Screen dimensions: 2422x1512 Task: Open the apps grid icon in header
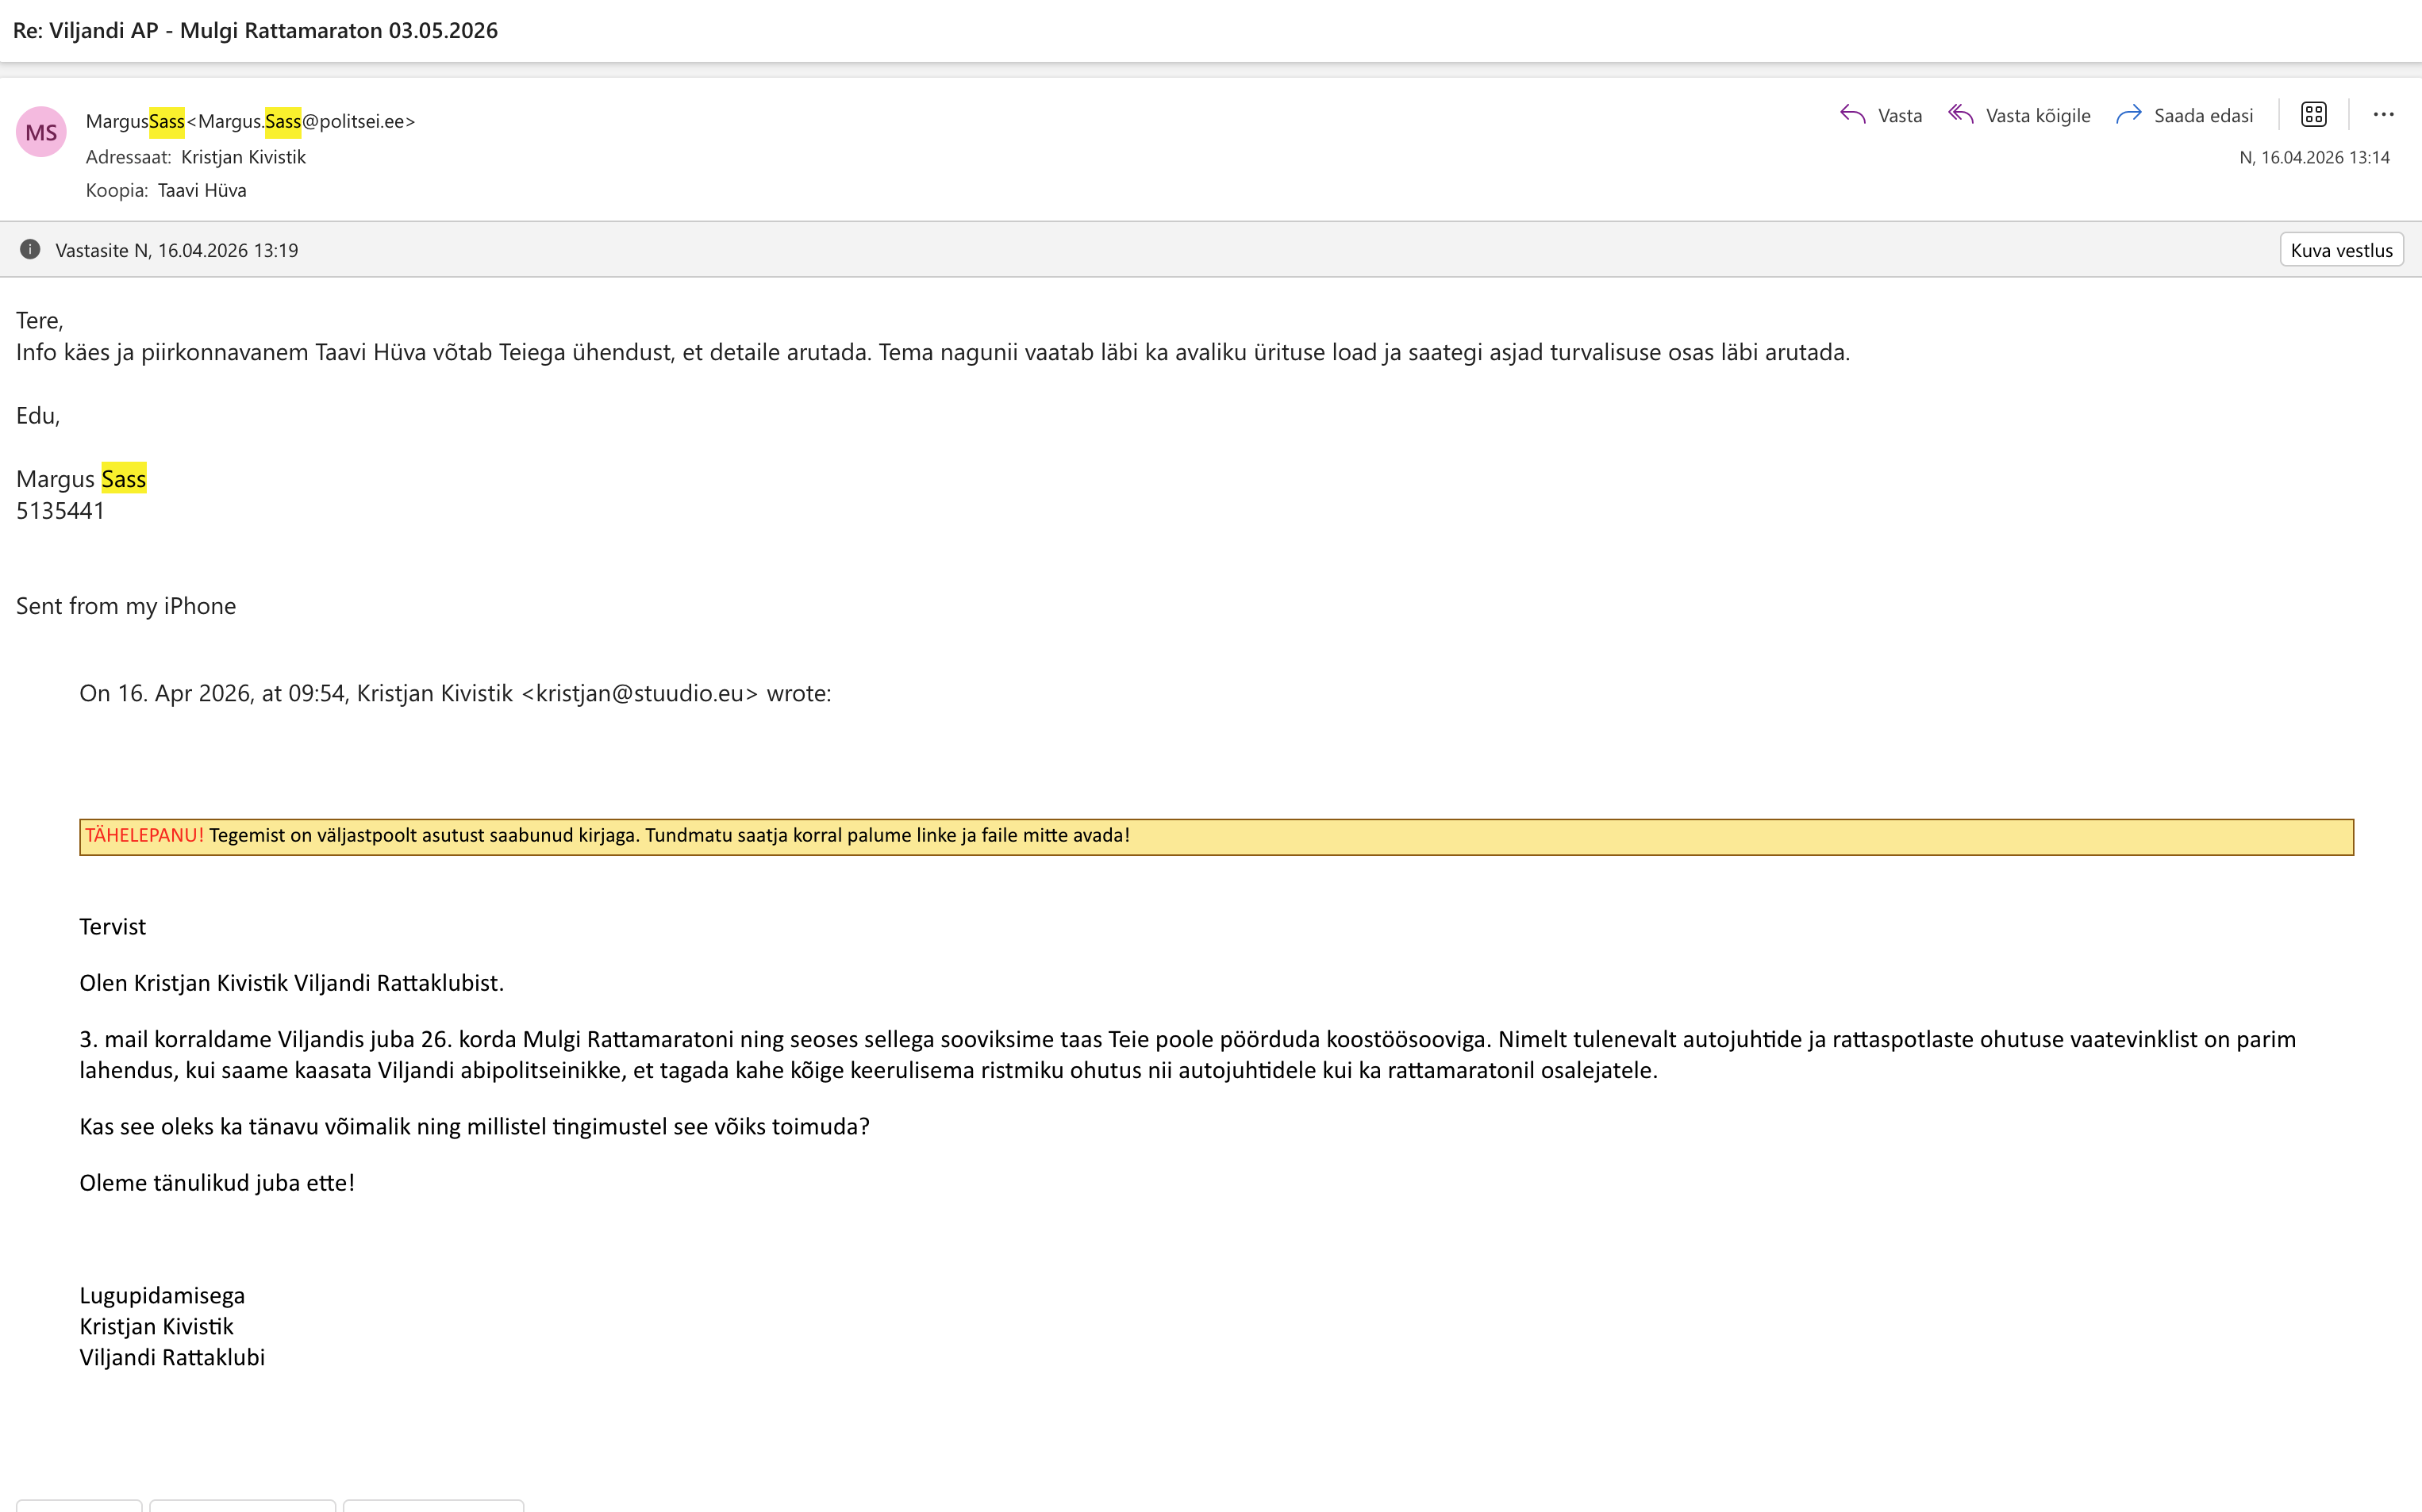pos(2313,115)
